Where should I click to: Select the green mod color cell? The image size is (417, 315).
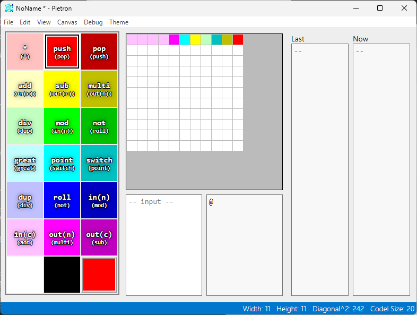pyautogui.click(x=62, y=126)
